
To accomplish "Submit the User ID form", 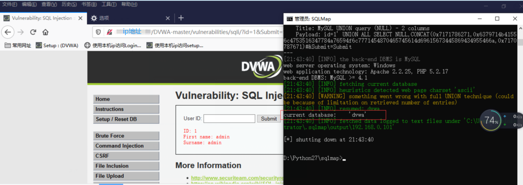I will [269, 118].
